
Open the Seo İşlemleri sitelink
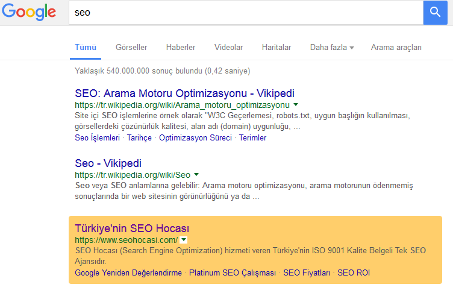97,137
